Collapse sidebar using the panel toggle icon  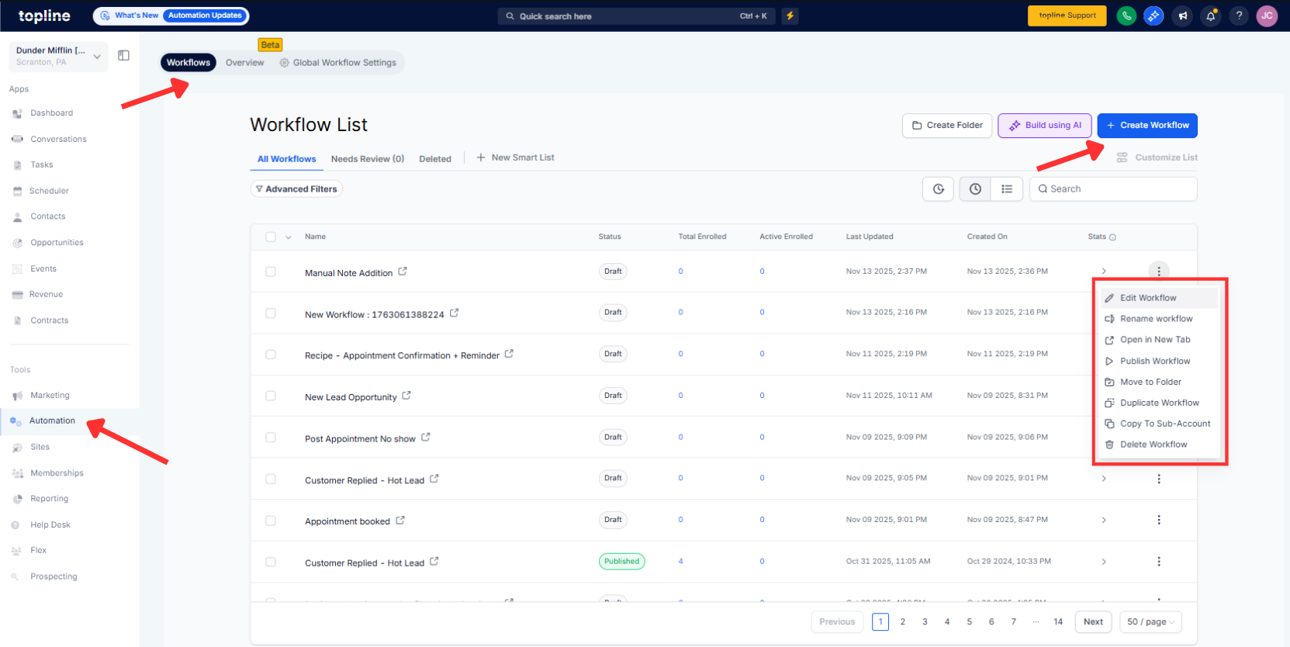pyautogui.click(x=123, y=55)
